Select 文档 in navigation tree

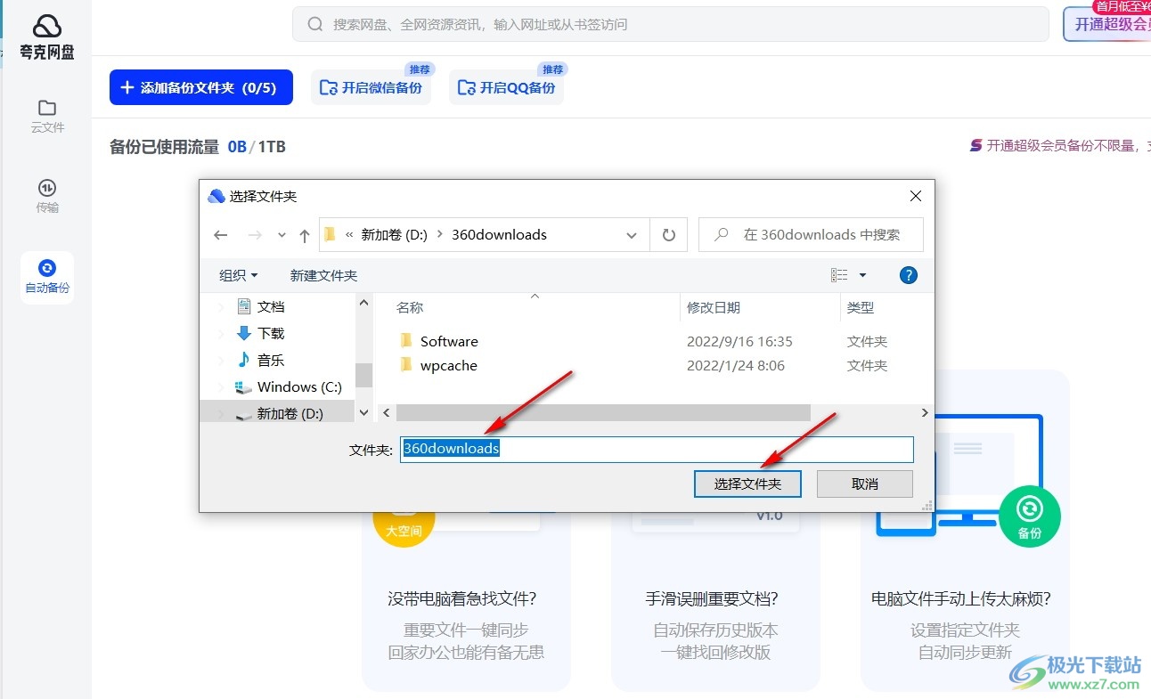click(x=271, y=306)
